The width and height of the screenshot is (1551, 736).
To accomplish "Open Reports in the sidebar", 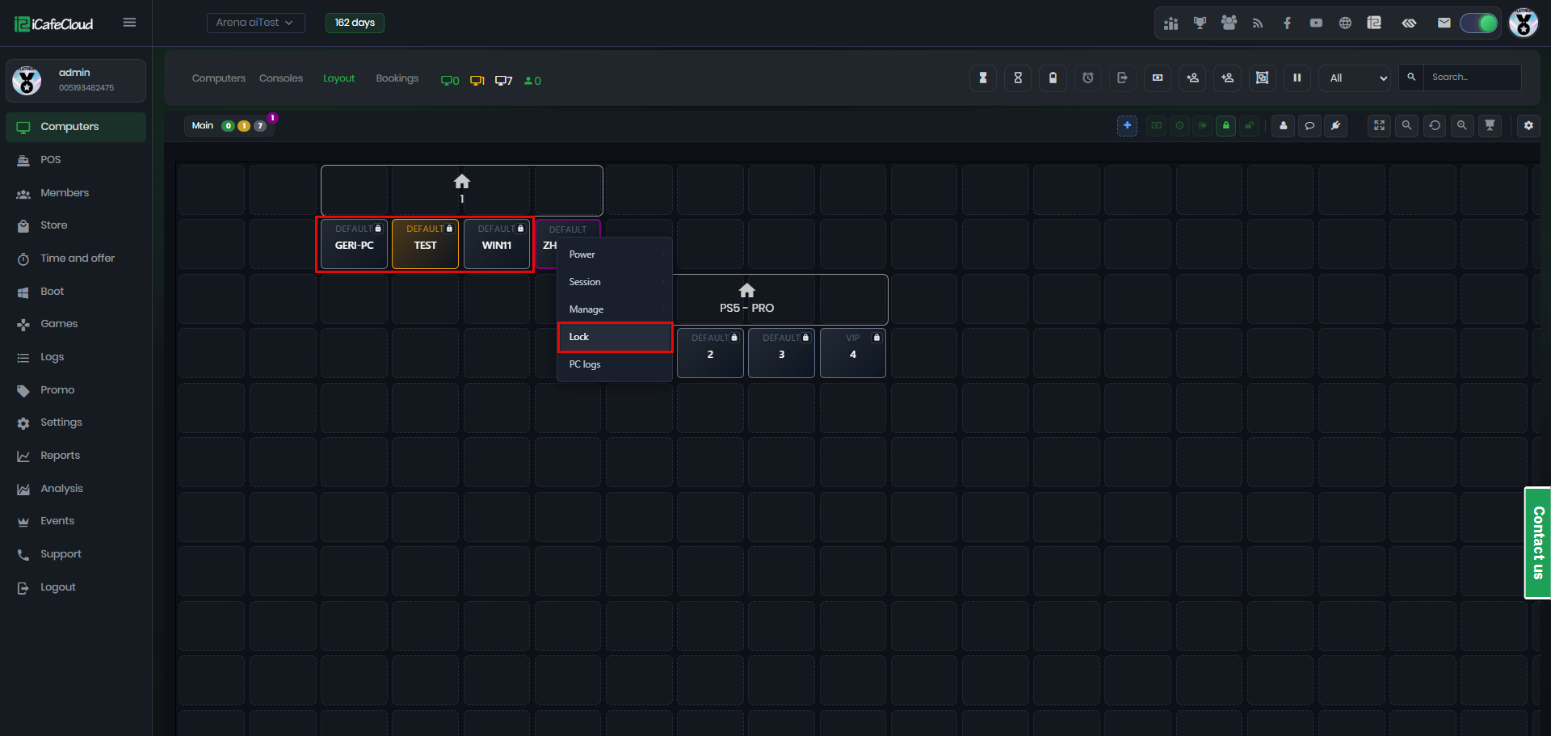I will pyautogui.click(x=60, y=456).
